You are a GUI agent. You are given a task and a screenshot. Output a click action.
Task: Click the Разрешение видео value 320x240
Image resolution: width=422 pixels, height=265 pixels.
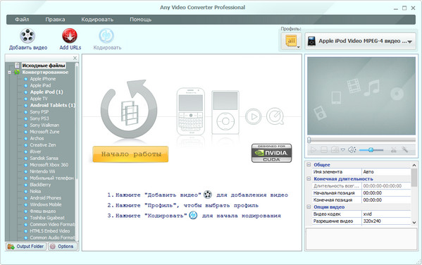click(x=386, y=221)
